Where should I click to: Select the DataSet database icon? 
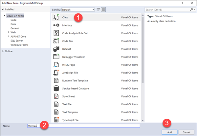[56, 49]
